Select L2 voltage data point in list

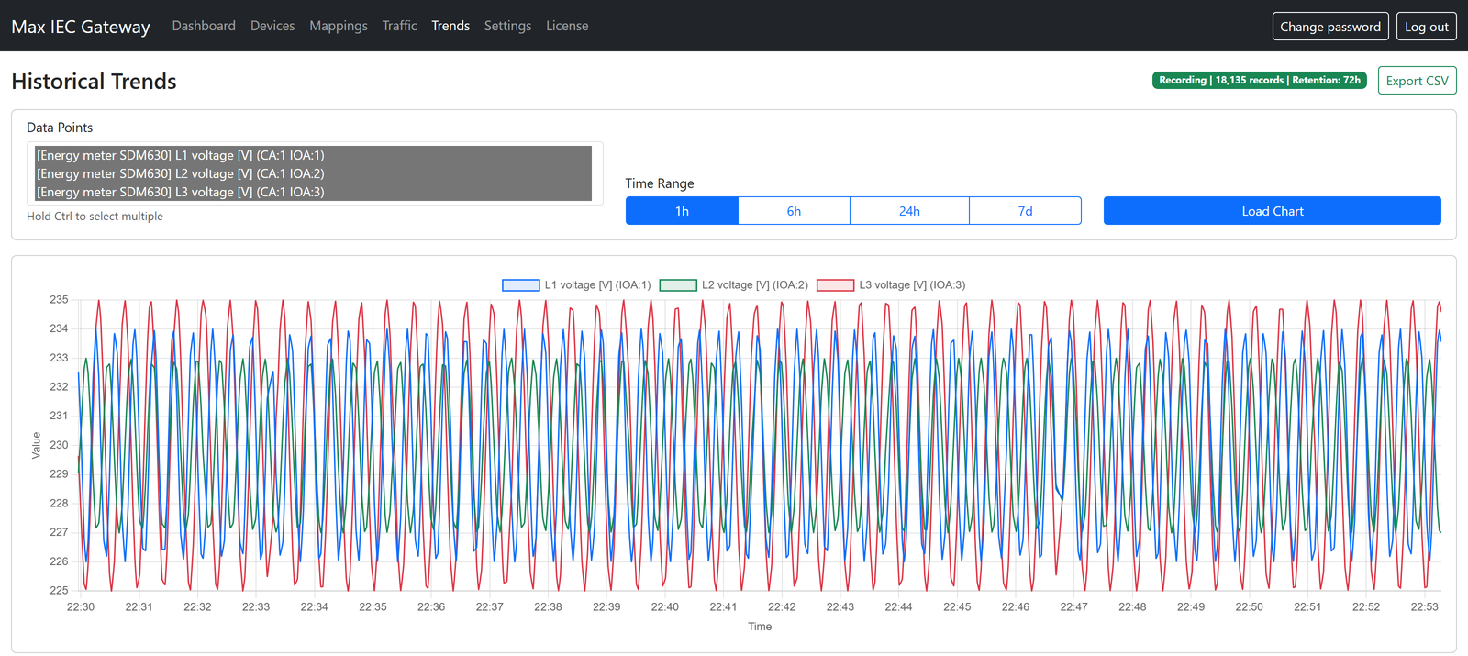click(313, 173)
